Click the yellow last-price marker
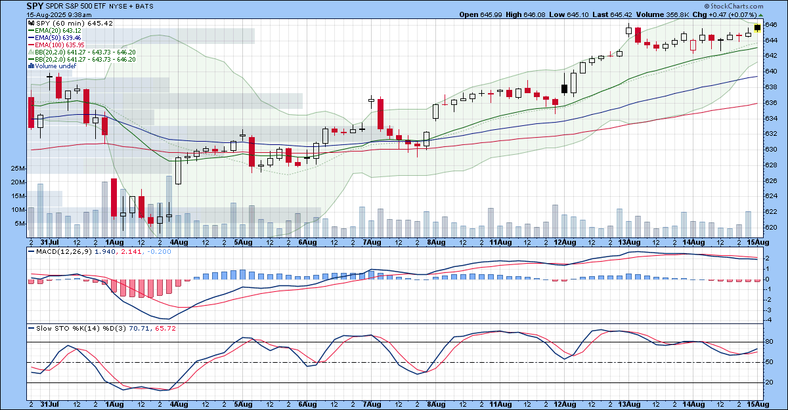The width and height of the screenshot is (788, 410). (x=758, y=28)
